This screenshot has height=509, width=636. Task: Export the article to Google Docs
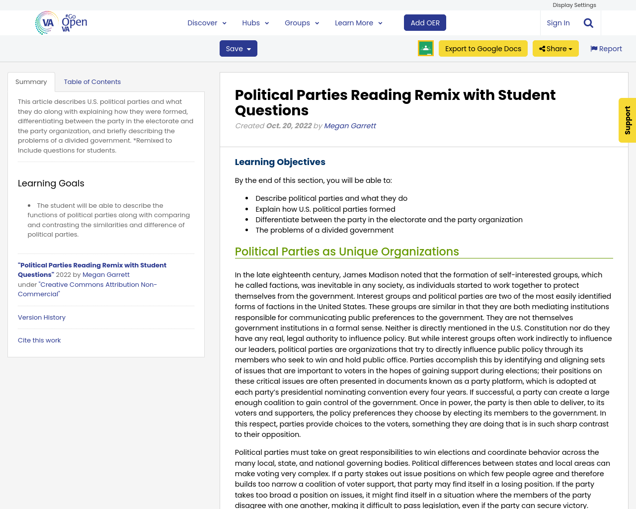(x=483, y=48)
